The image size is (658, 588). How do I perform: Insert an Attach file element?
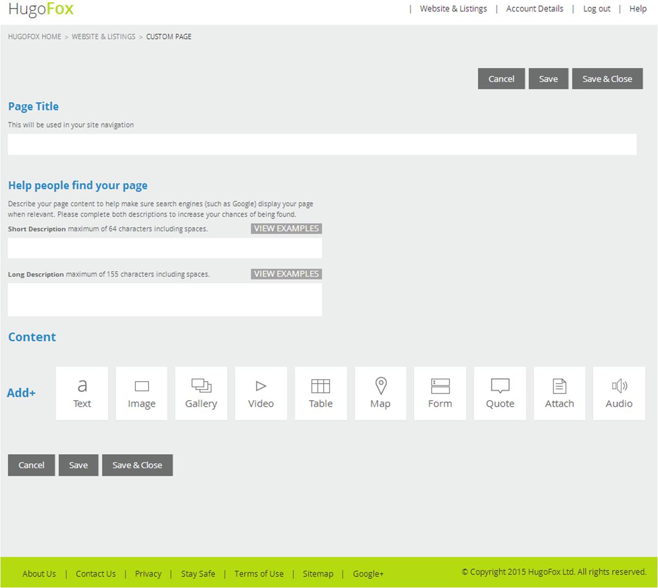point(560,393)
